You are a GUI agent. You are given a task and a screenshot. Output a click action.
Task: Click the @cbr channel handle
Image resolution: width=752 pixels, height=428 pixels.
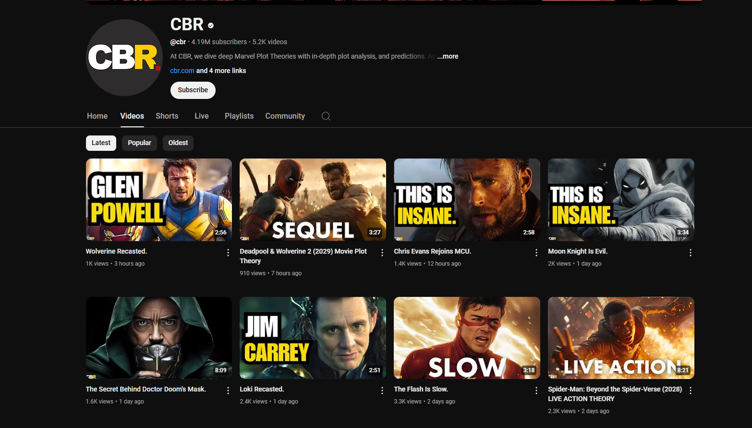pos(178,42)
